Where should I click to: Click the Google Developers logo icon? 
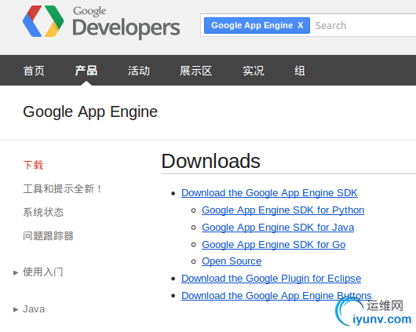tap(43, 21)
